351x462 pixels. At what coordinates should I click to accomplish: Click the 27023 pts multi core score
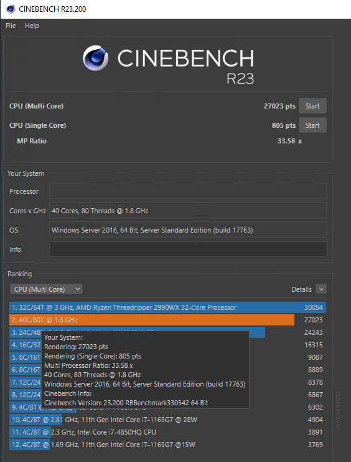(279, 106)
